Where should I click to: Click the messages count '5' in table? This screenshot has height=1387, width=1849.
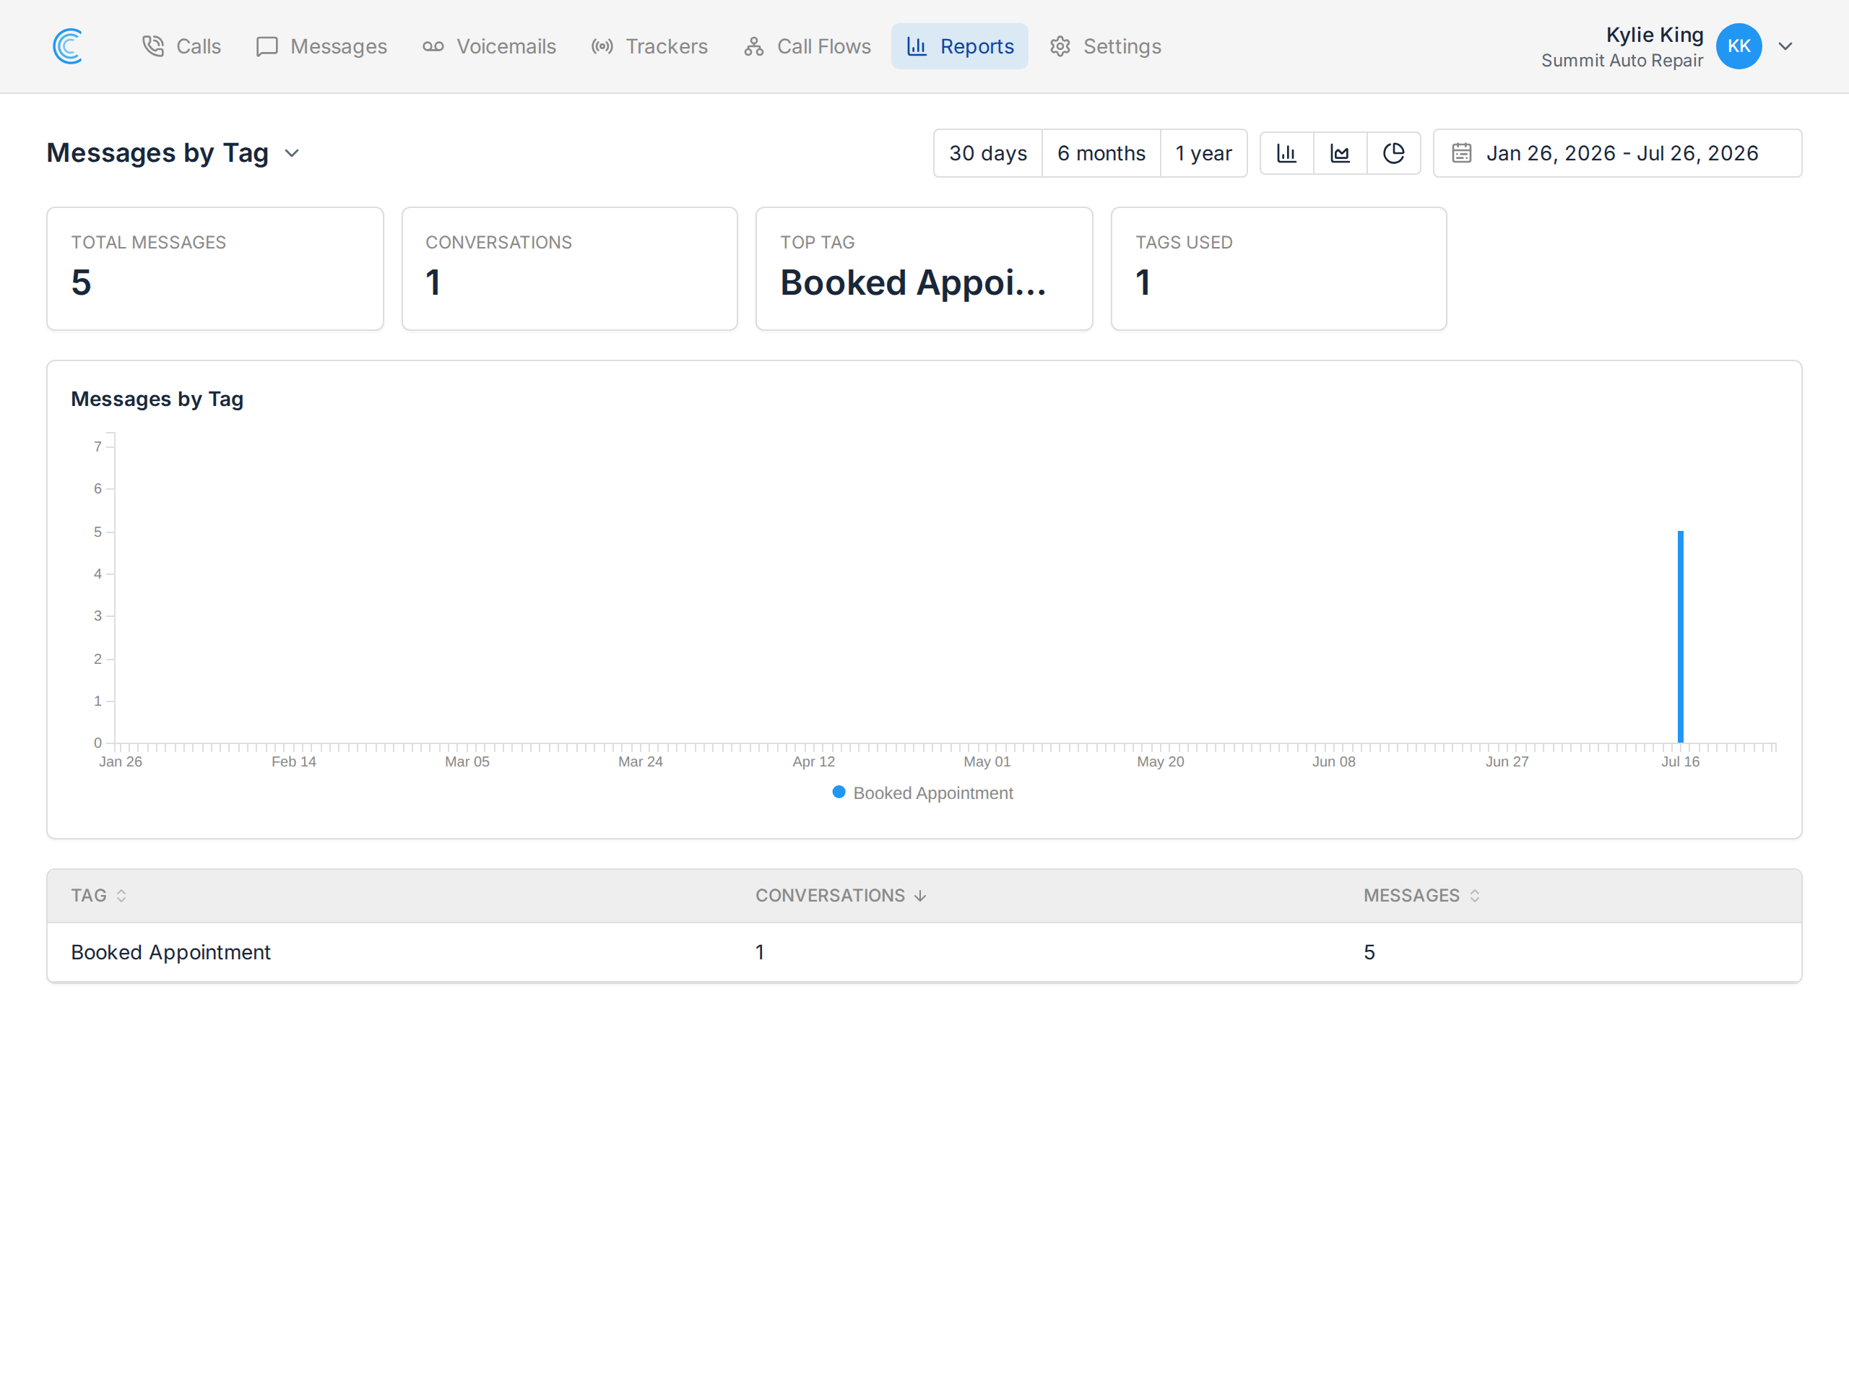click(x=1369, y=952)
